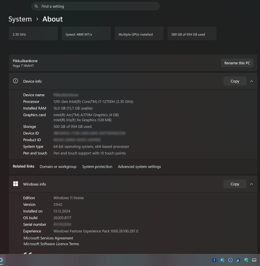Collapse the Windows info section
This screenshot has height=266, width=260.
pyautogui.click(x=251, y=184)
